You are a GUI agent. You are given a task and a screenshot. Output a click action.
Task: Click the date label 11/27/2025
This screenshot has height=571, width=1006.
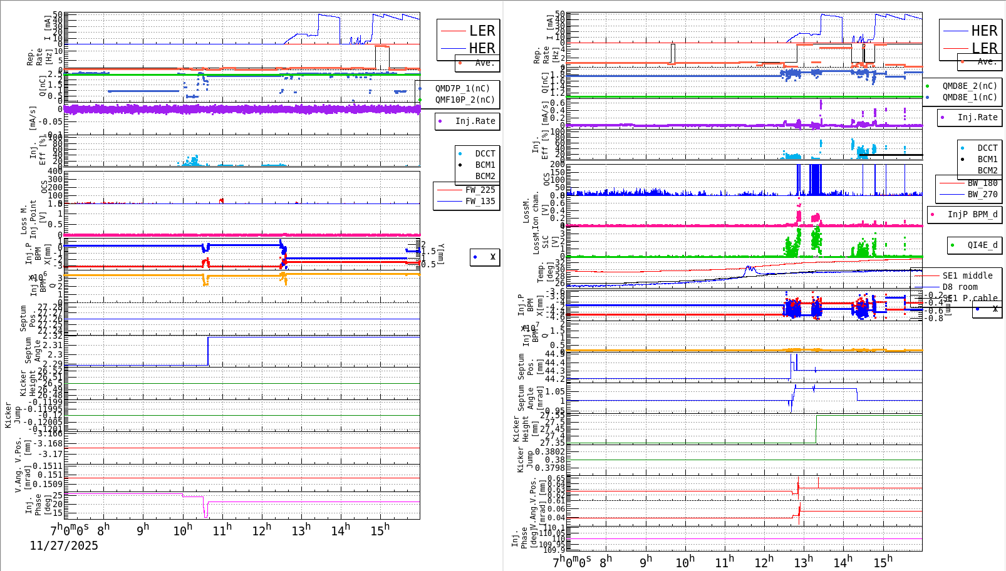[63, 545]
